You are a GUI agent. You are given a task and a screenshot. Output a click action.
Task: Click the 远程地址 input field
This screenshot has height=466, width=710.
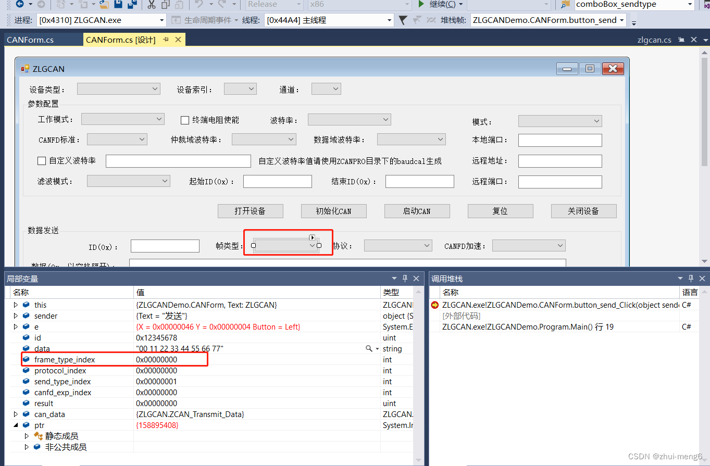click(x=560, y=161)
